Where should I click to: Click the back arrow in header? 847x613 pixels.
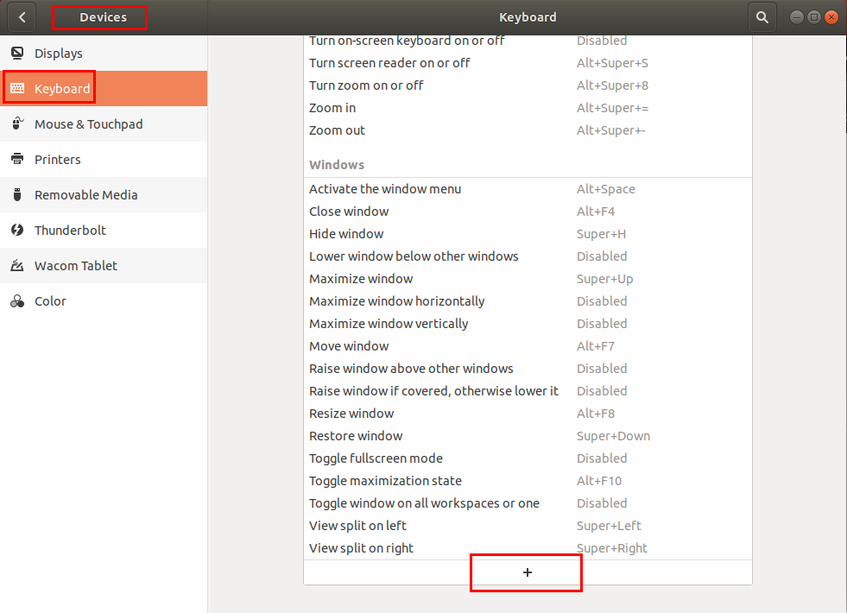pyautogui.click(x=22, y=17)
